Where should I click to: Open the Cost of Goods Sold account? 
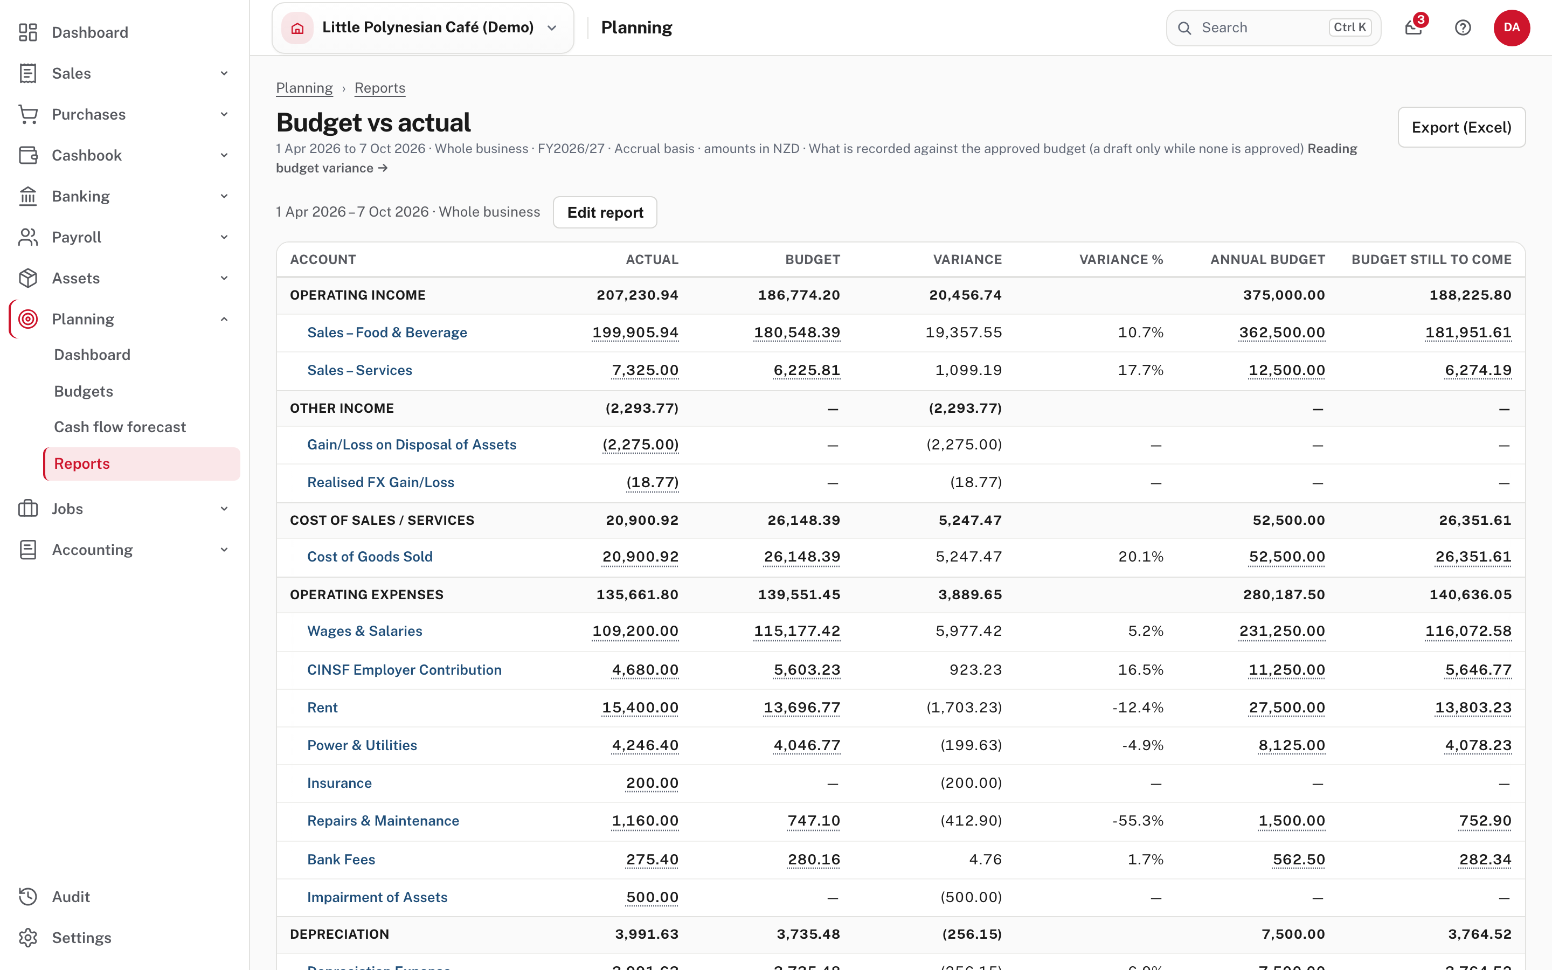(369, 557)
